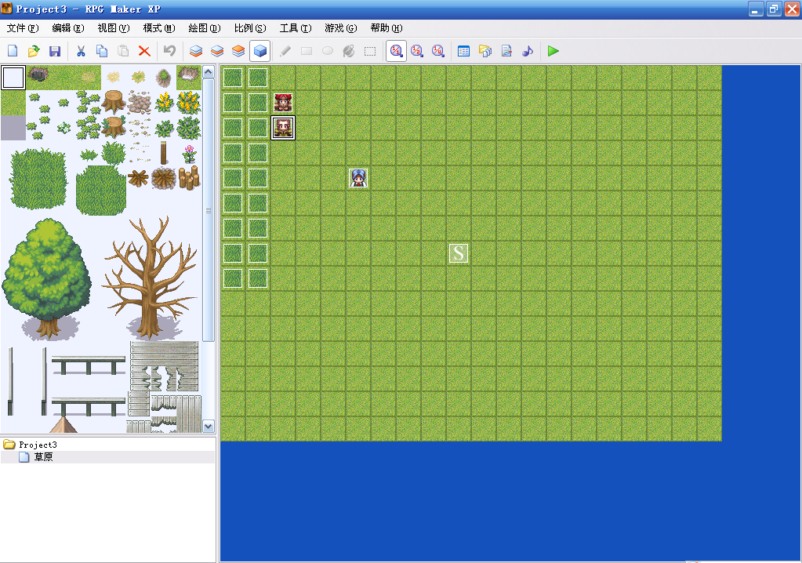This screenshot has height=563, width=802.
Task: Select the Project3 root folder in tree
Action: click(38, 445)
